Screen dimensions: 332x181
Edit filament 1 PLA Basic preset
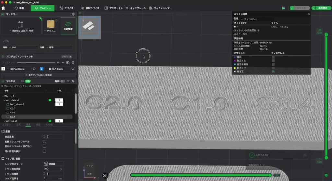coord(34,69)
